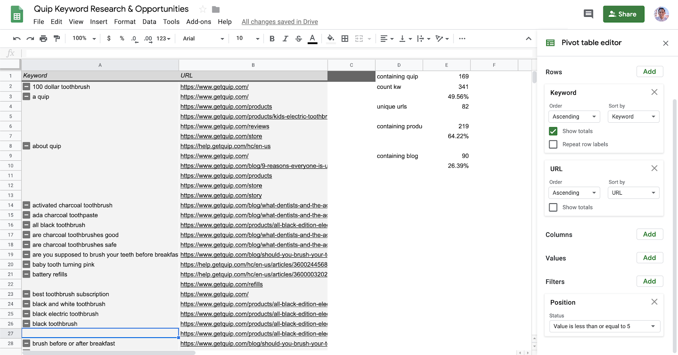Toggle italic formatting
Screen dimensions: 678x355
click(285, 39)
